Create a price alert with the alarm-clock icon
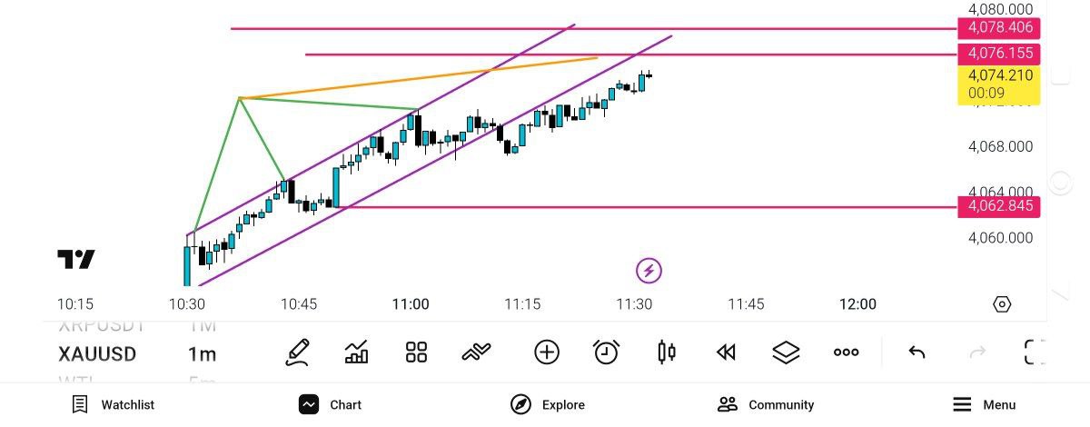1090x427 pixels. [x=606, y=352]
